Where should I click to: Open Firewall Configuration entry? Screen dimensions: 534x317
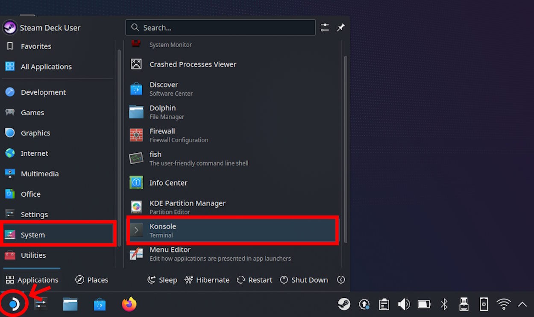[x=233, y=135]
